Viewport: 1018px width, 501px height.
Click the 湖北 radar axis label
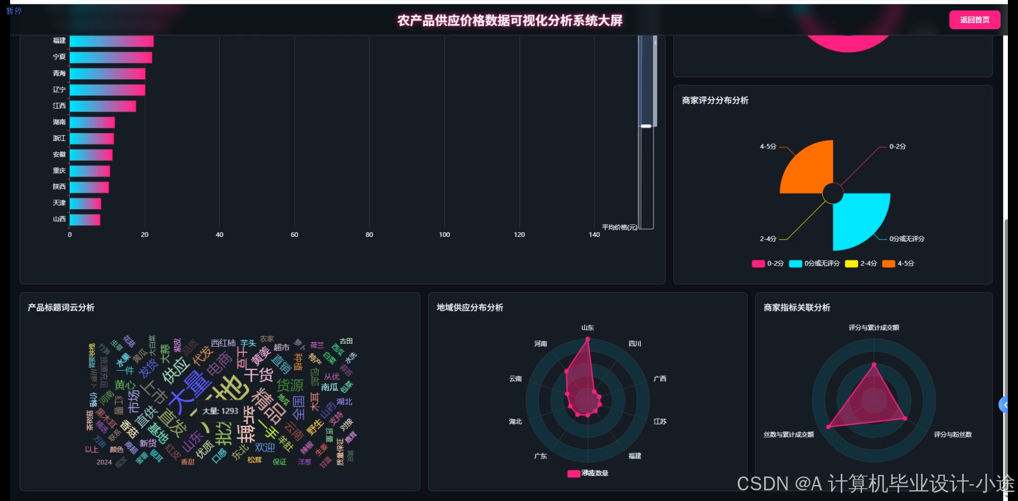coord(515,421)
